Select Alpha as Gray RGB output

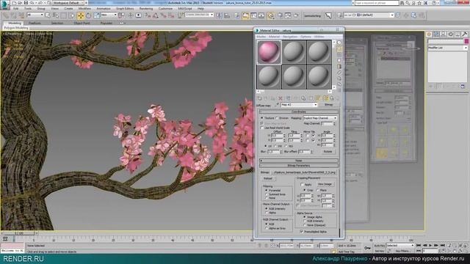coord(267,228)
